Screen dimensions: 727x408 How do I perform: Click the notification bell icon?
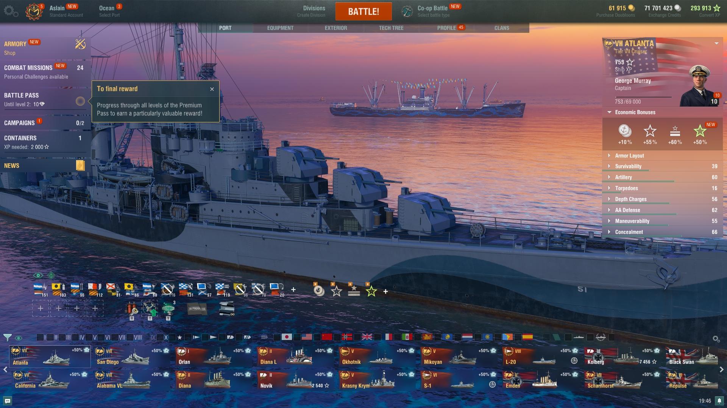click(719, 401)
